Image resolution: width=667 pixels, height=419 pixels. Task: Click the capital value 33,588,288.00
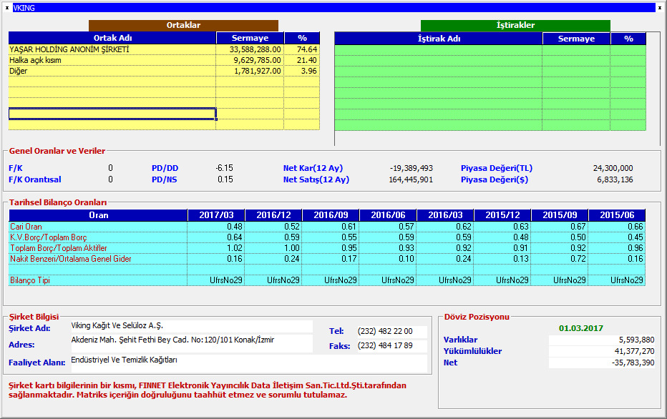(255, 50)
